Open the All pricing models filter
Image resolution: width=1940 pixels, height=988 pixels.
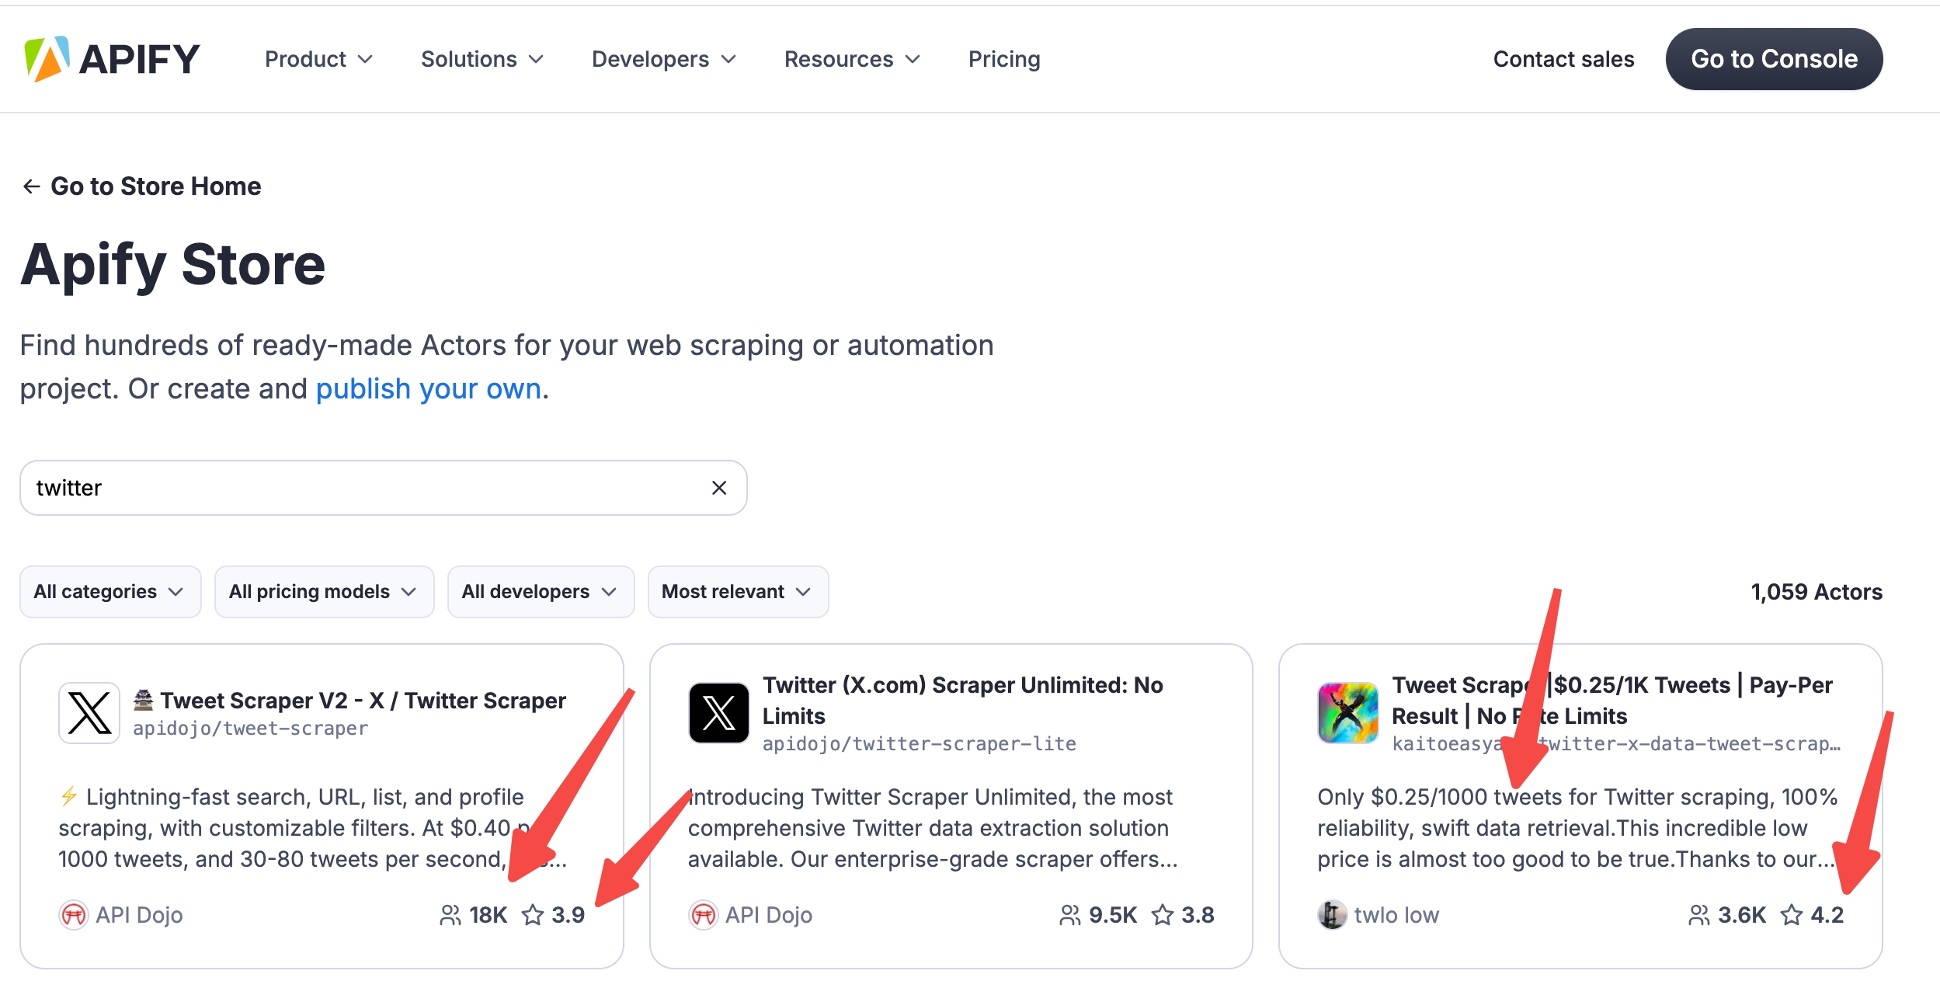(x=324, y=592)
